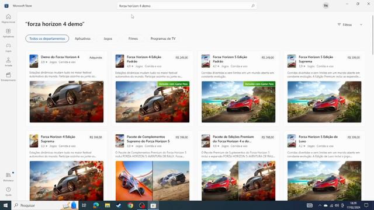Select the Todos os departamentos tab
The width and height of the screenshot is (374, 210).
[x=47, y=38]
